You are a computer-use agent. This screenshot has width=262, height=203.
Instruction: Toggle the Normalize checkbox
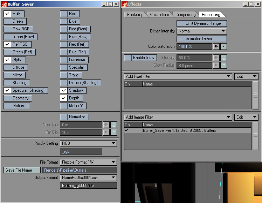click(64, 117)
